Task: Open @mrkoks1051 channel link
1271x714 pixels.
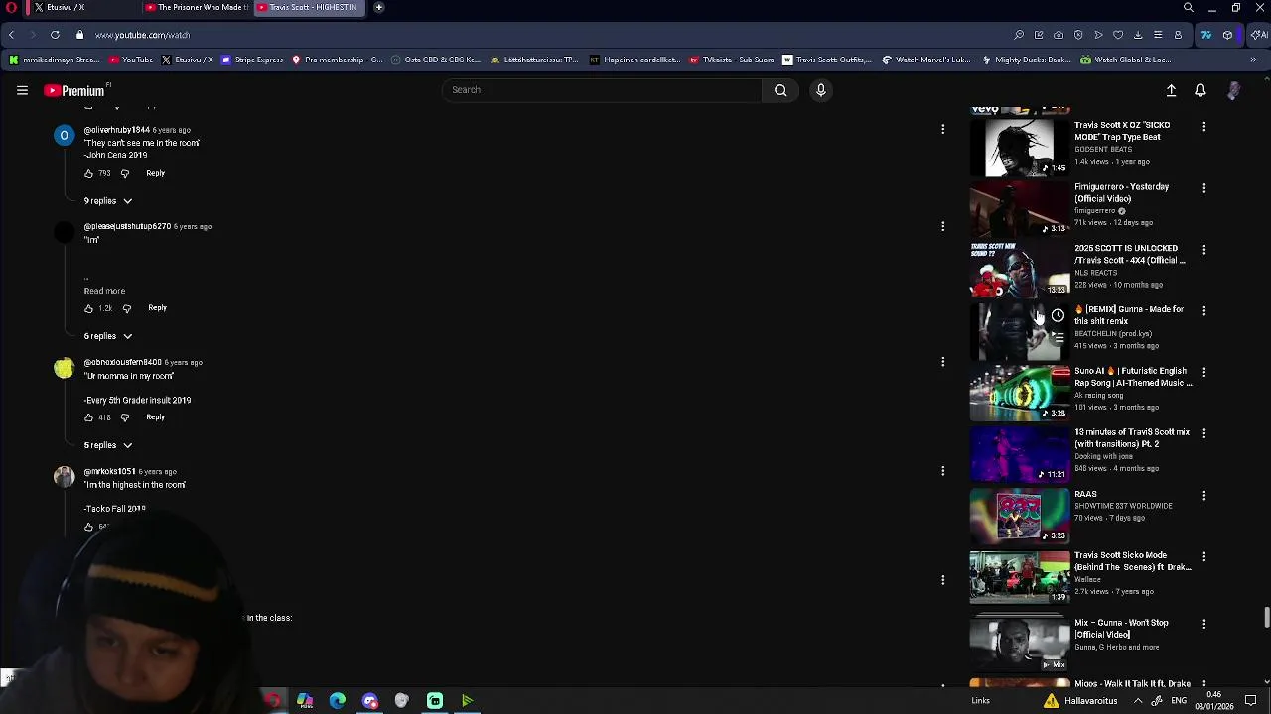Action: click(109, 472)
